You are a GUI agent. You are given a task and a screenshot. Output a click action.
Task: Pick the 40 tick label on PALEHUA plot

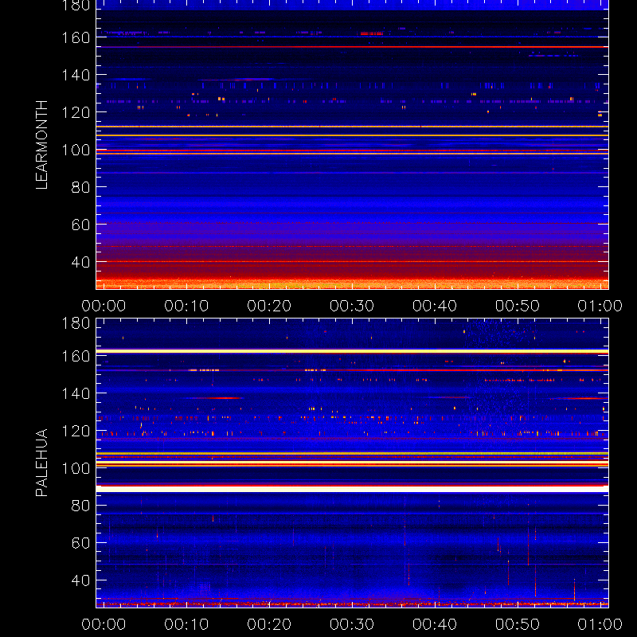point(80,580)
